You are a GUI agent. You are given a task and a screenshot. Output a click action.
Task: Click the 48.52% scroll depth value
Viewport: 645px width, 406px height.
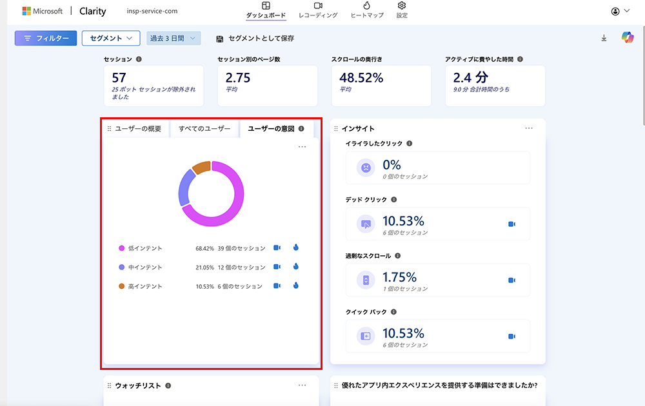(361, 78)
